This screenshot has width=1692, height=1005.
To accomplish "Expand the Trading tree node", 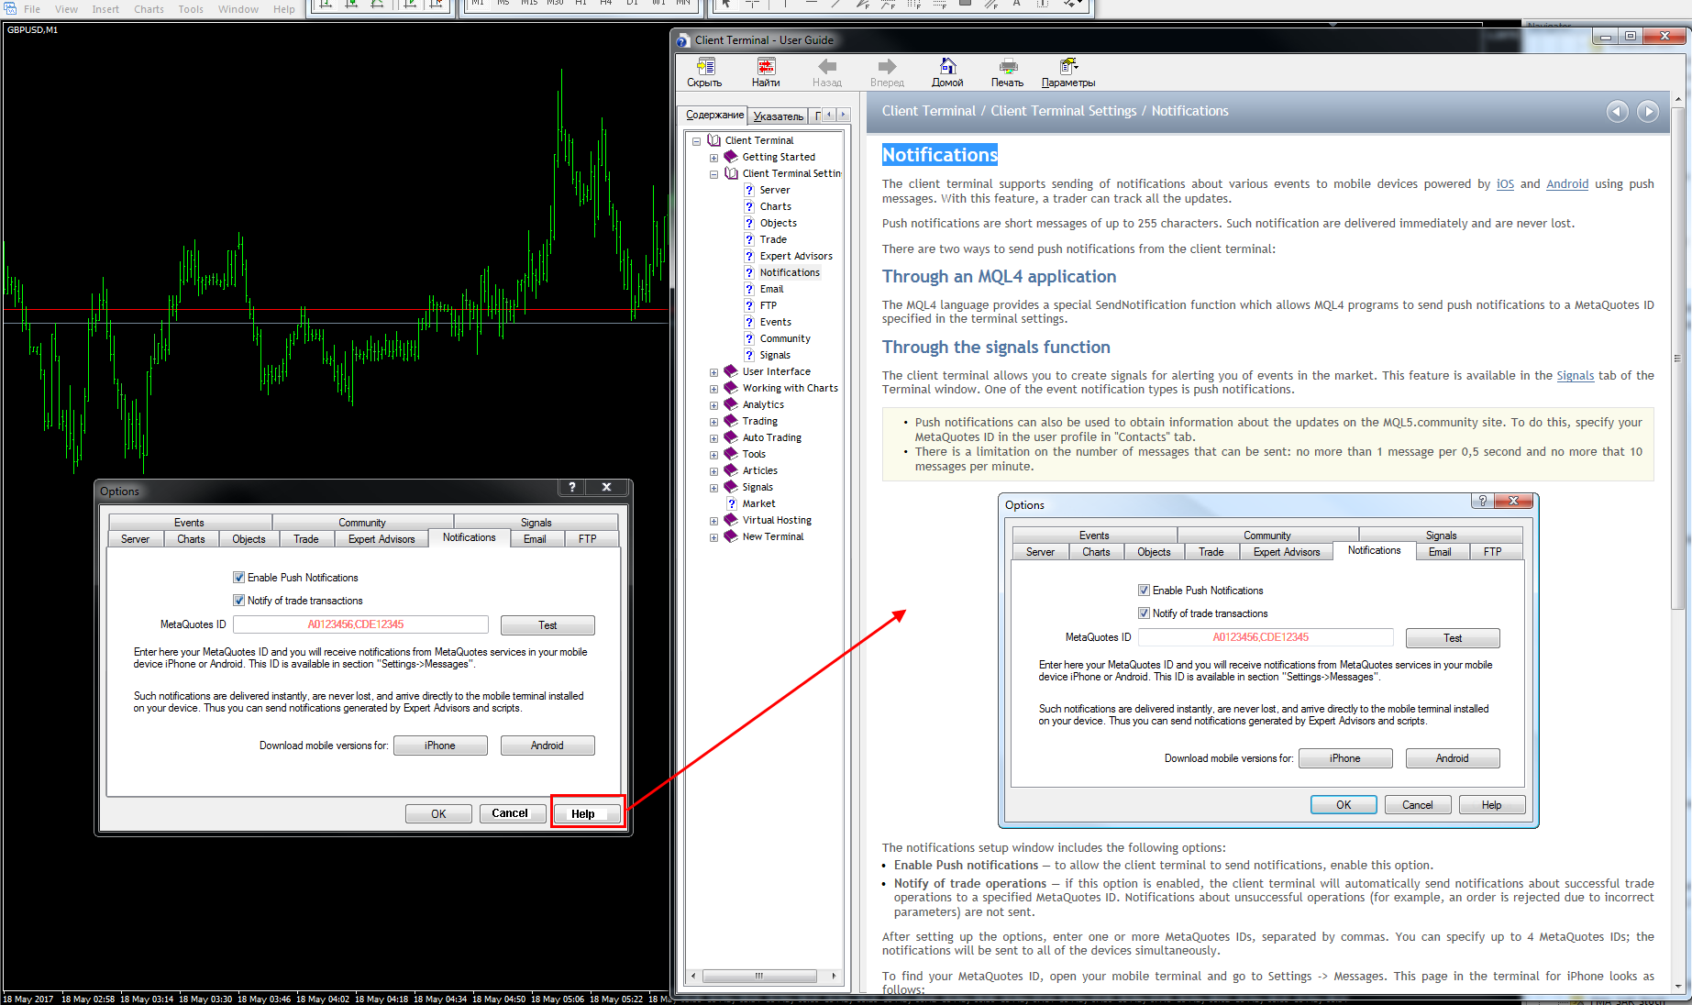I will [x=713, y=422].
